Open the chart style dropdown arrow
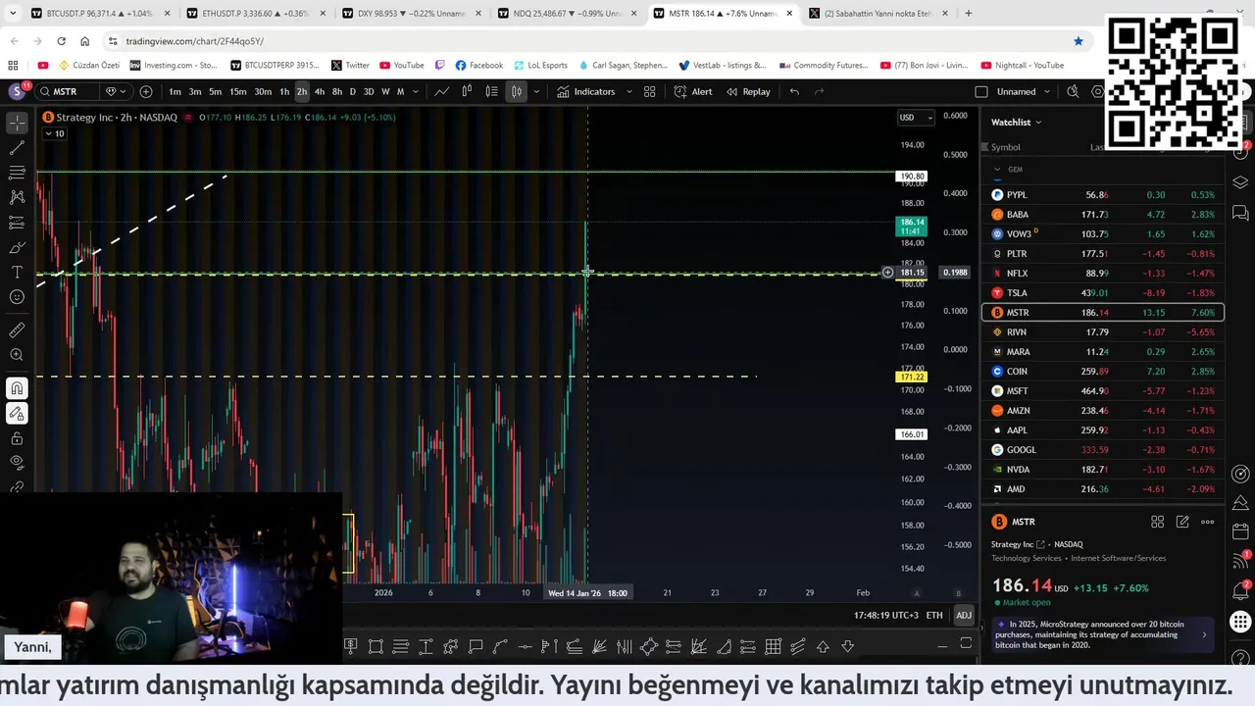This screenshot has width=1255, height=706. point(535,91)
